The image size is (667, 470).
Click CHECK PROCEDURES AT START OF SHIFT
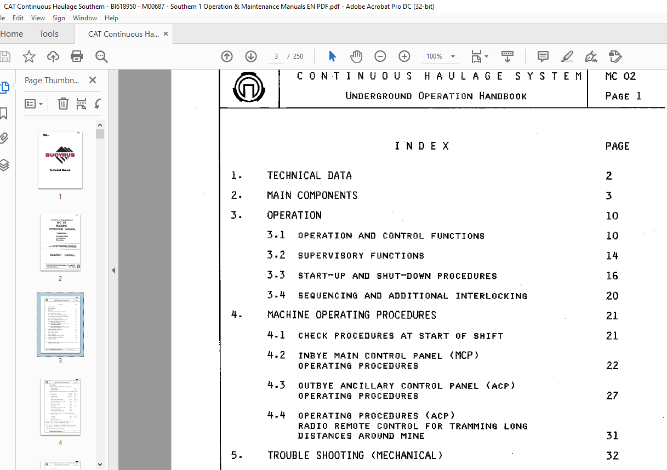[401, 336]
